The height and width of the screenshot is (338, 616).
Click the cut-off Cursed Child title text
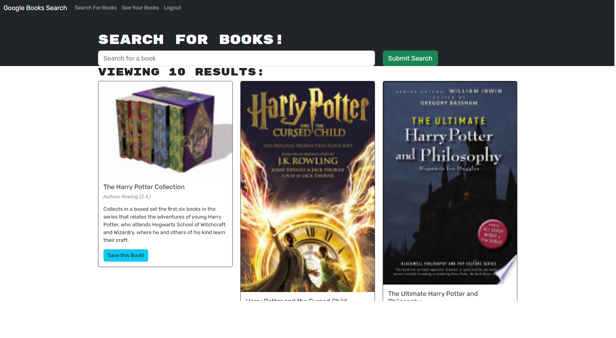[x=296, y=299]
